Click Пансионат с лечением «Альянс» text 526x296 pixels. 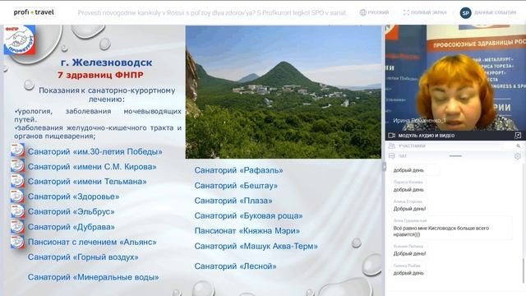pyautogui.click(x=92, y=242)
